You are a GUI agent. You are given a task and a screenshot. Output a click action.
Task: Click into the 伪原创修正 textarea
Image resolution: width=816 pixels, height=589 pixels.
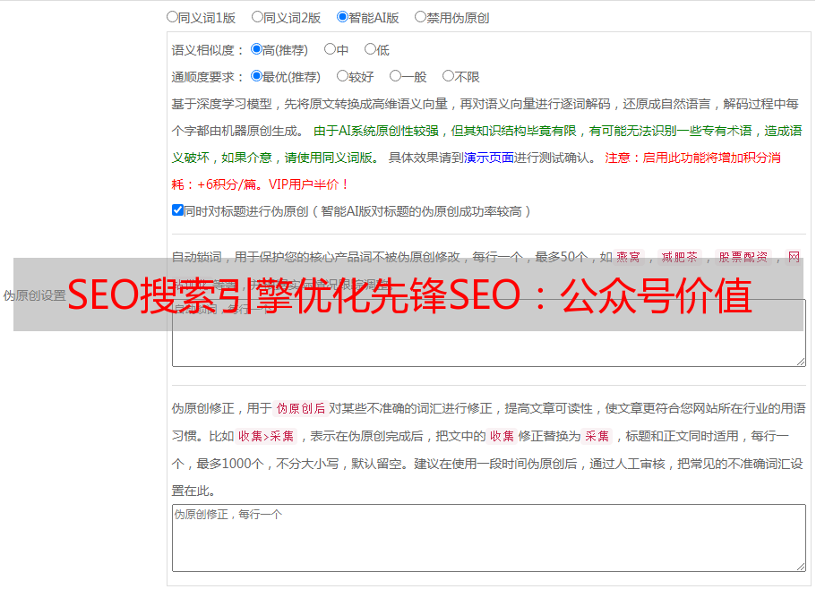(489, 538)
